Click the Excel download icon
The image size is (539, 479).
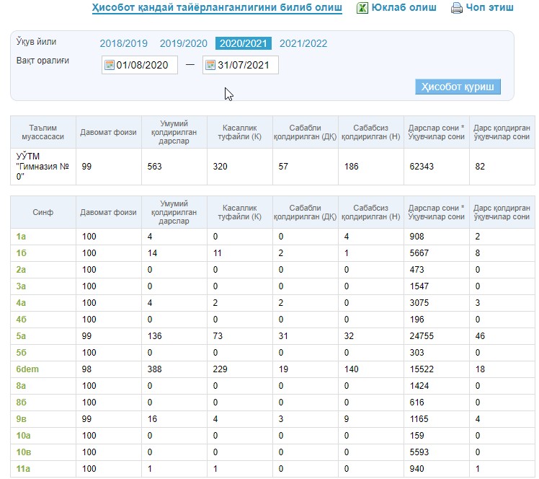[364, 9]
